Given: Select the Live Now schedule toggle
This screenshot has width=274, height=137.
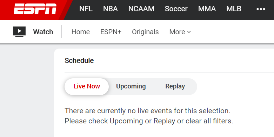Looking at the screenshot, I should click(x=87, y=87).
